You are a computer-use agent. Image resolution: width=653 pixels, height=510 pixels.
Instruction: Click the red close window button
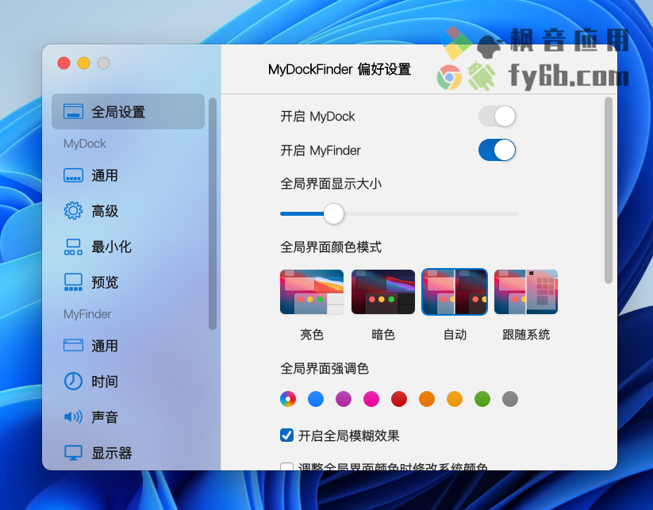[63, 63]
